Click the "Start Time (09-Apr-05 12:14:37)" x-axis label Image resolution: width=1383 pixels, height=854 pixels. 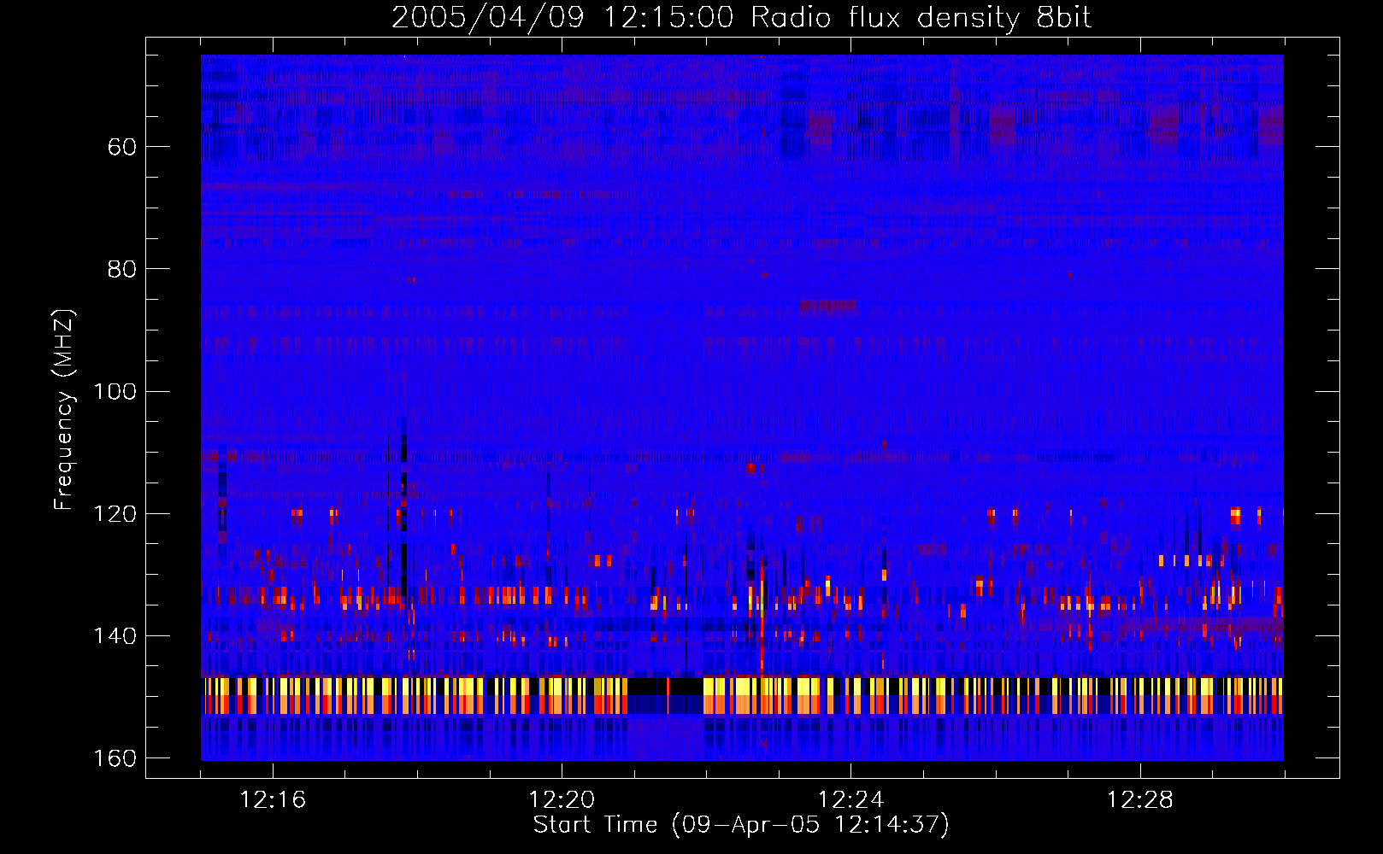point(741,825)
